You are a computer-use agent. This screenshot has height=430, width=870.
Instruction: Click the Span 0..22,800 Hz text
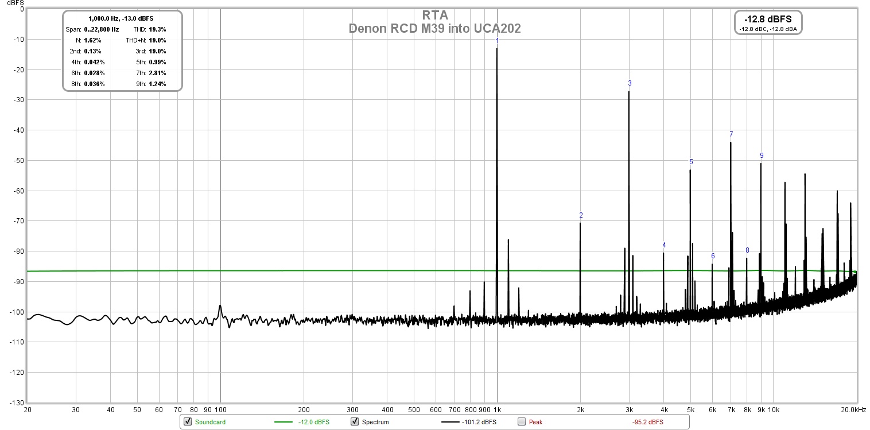92,29
